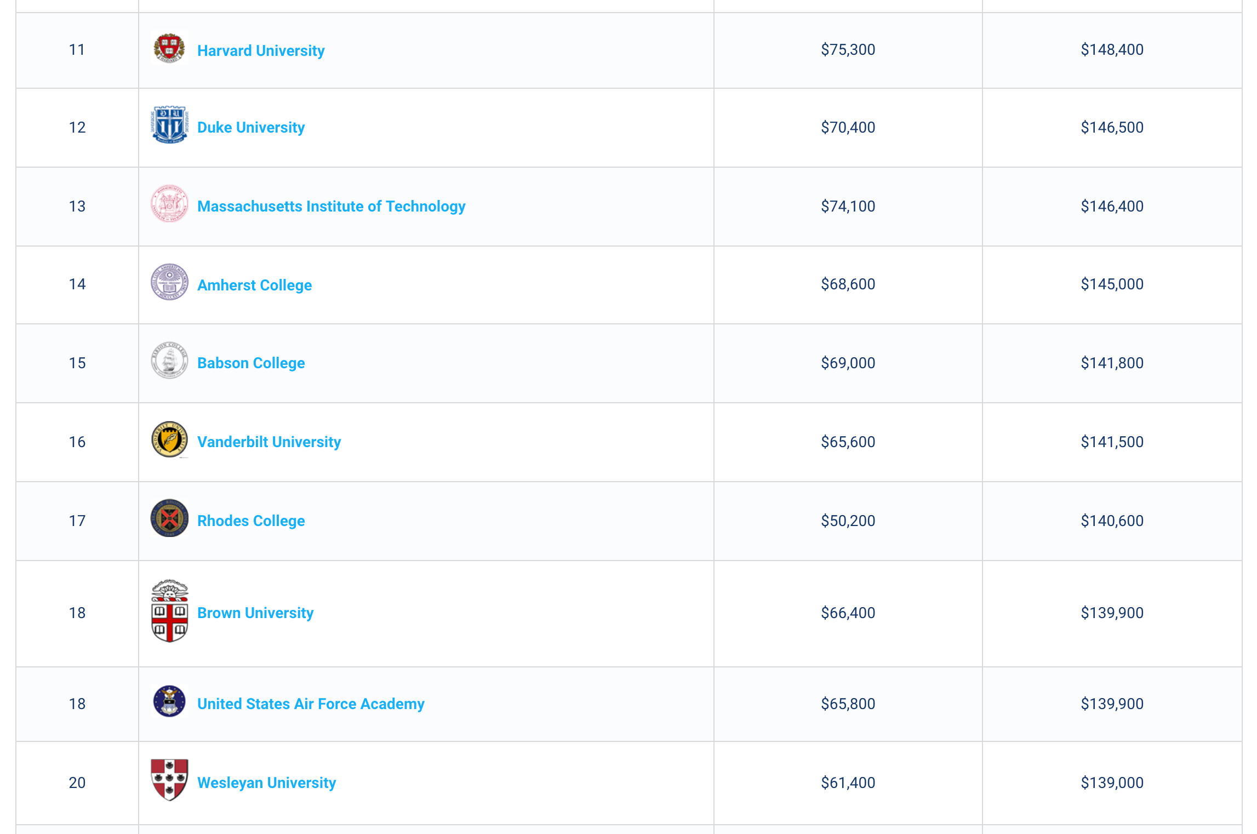Viewport: 1257px width, 834px height.
Task: Click the Harvard University crest logo
Action: [x=169, y=49]
